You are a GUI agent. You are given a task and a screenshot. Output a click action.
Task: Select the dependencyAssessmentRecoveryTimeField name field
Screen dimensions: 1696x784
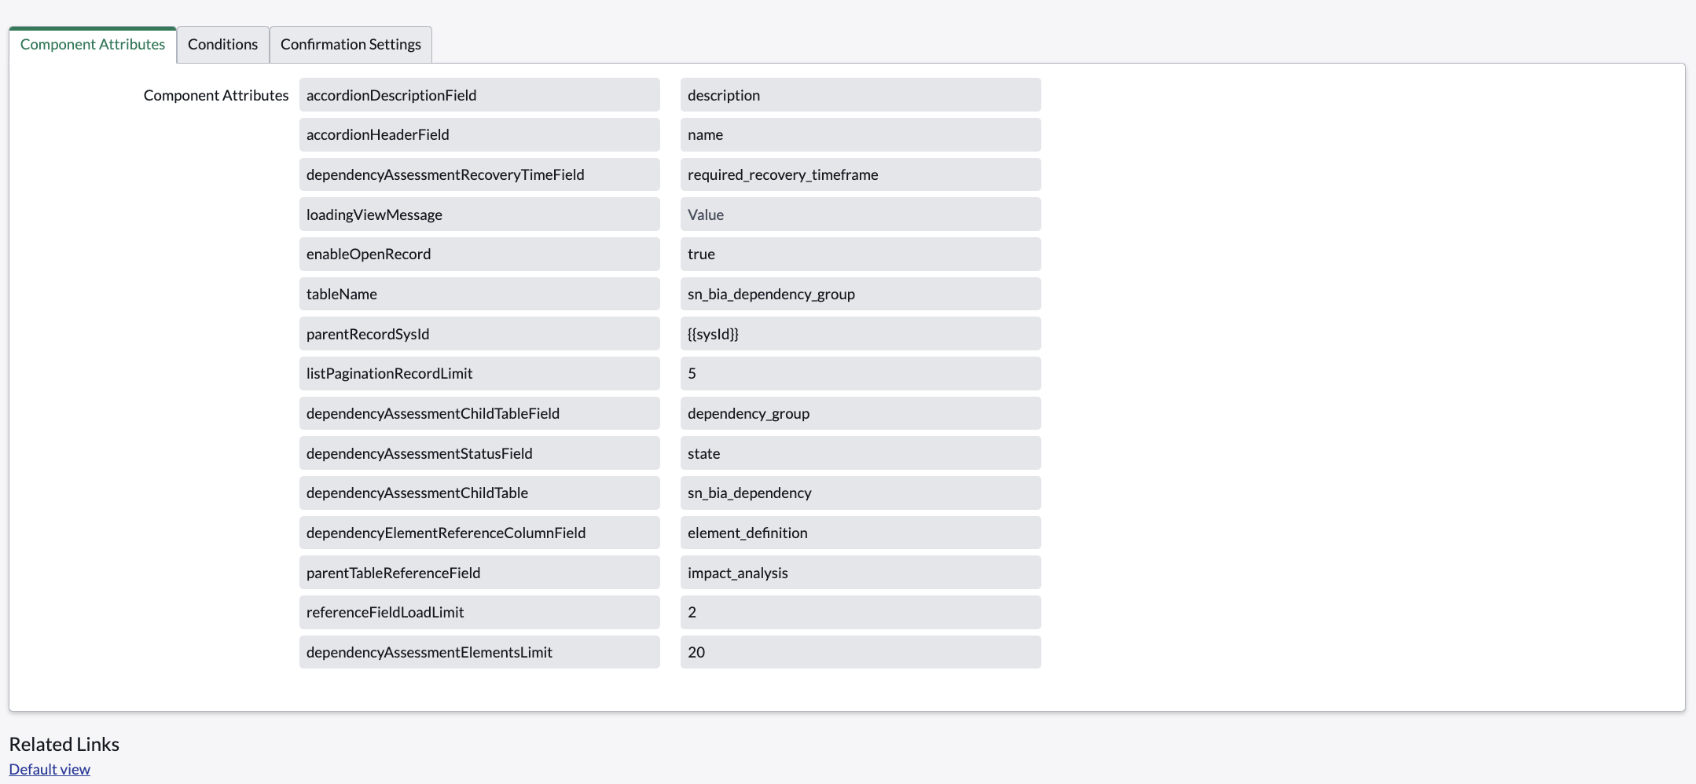[479, 174]
